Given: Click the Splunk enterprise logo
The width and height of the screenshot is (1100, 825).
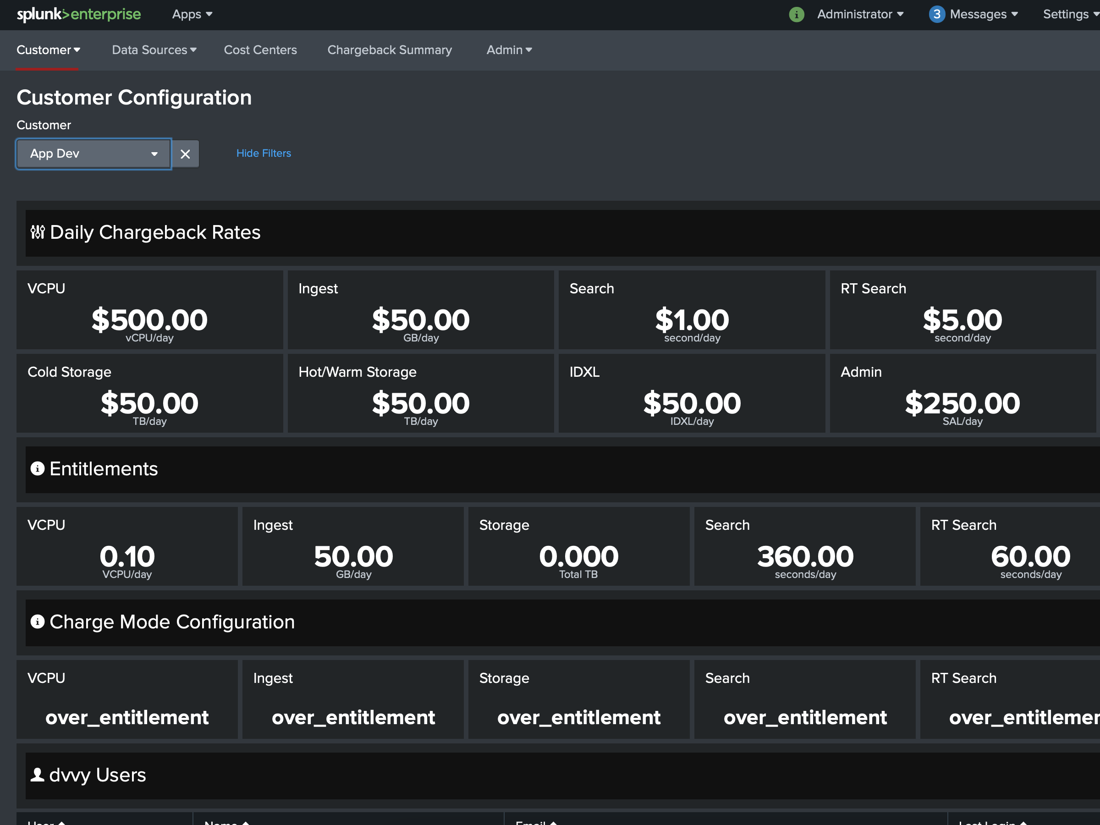Looking at the screenshot, I should (78, 14).
